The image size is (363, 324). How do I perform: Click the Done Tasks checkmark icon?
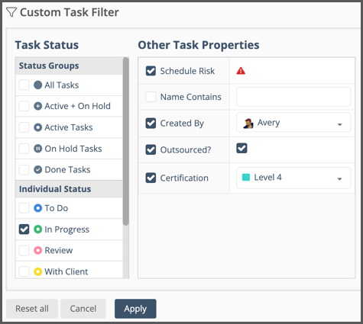coord(37,169)
